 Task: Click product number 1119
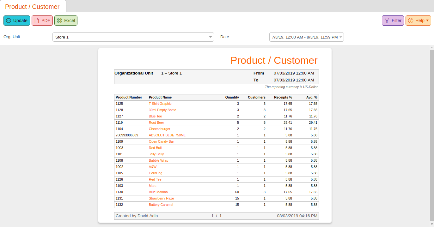pyautogui.click(x=119, y=122)
